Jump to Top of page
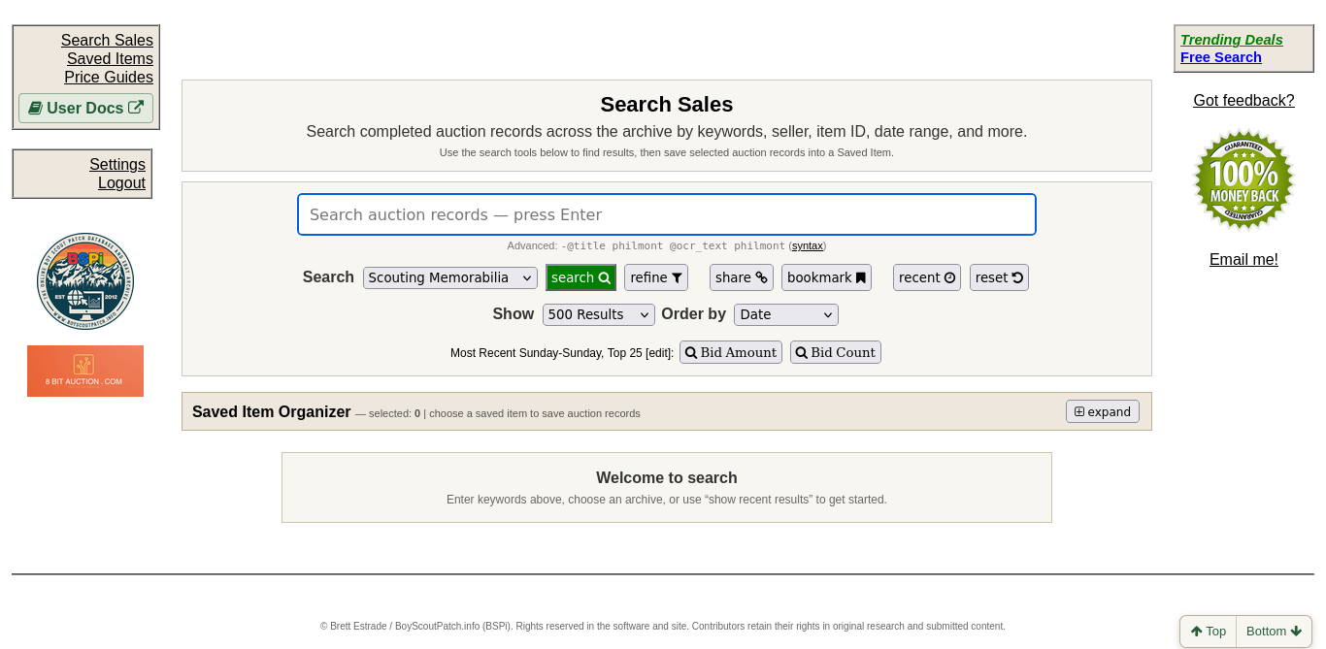Screen dimensions: 1326x649 coord(1209,631)
